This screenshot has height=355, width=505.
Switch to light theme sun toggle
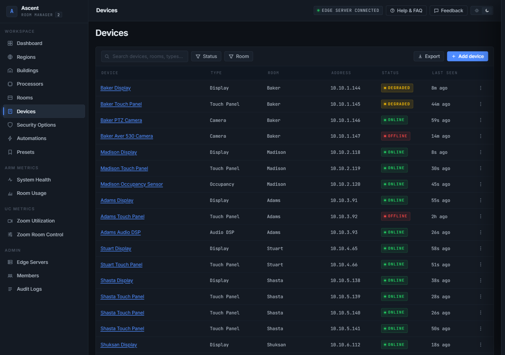pos(477,11)
